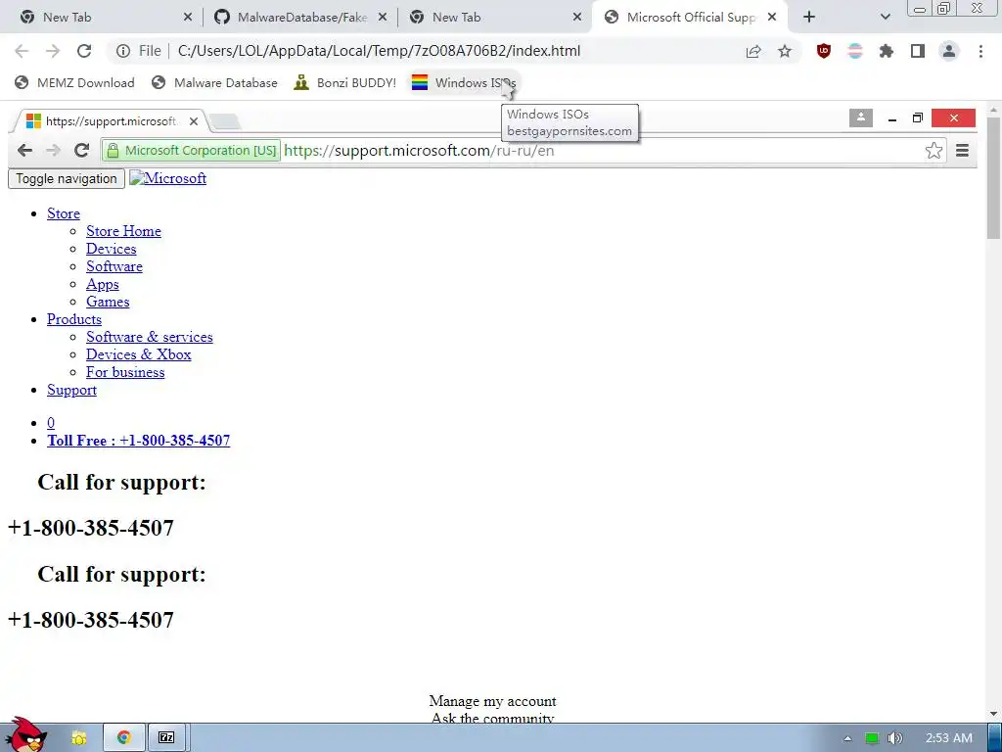Select 7-Zip in the taskbar
1002x752 pixels.
pos(166,738)
